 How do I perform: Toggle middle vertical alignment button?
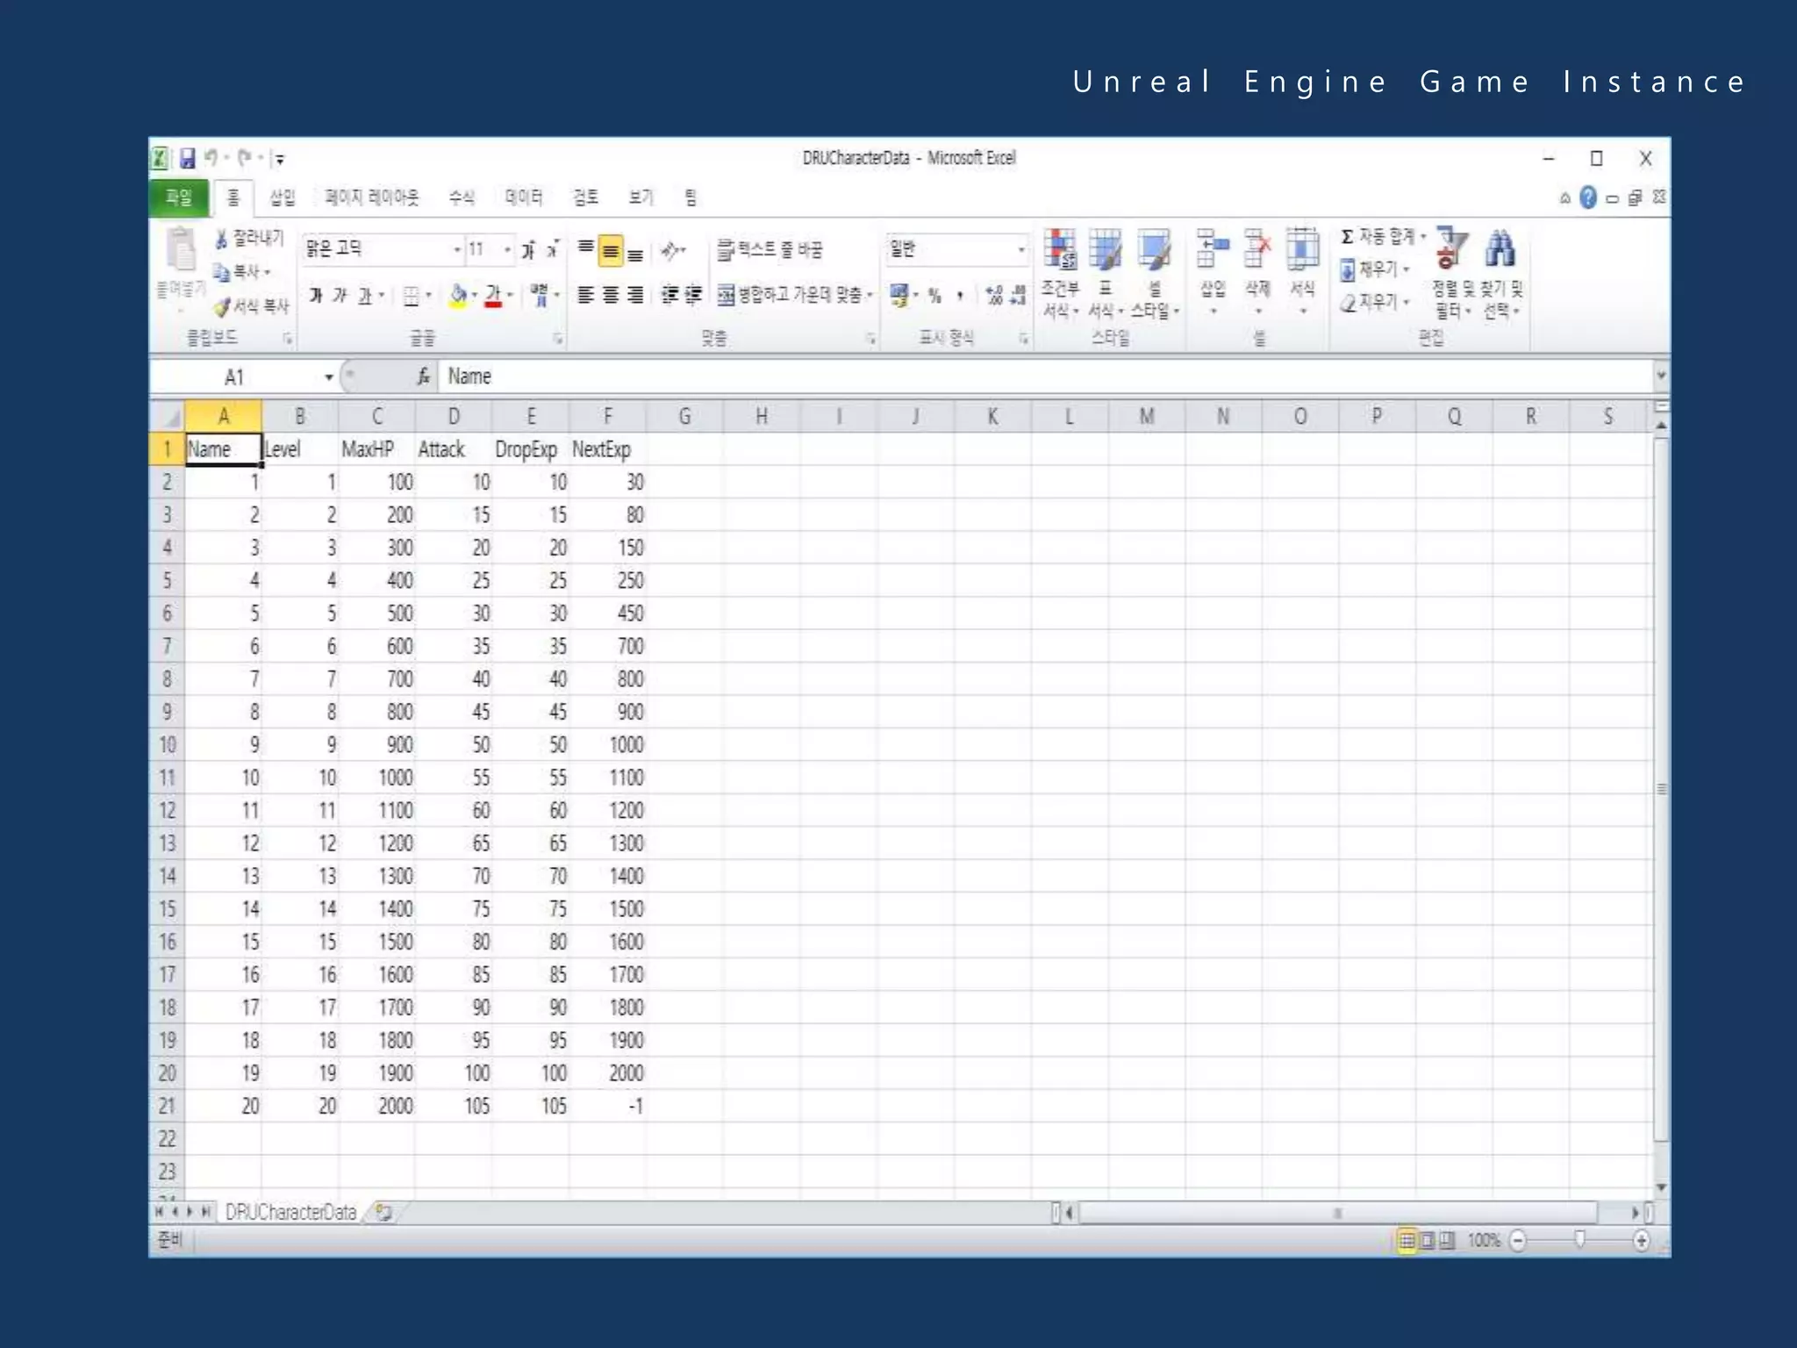[611, 251]
